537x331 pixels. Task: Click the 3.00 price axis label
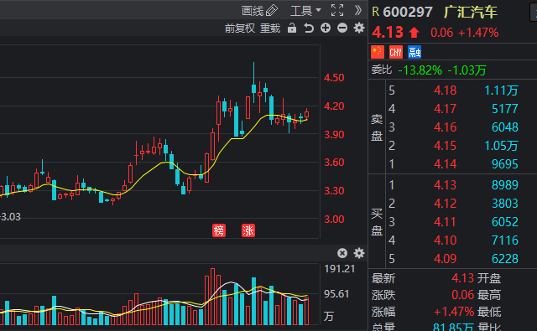[x=334, y=220]
